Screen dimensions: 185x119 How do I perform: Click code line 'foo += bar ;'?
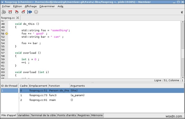pos(31,43)
